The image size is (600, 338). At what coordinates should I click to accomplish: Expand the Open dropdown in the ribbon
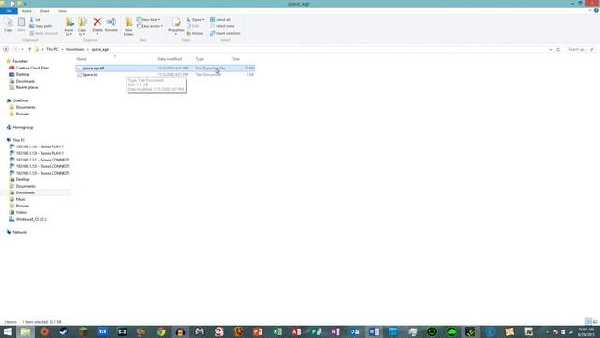[196, 19]
